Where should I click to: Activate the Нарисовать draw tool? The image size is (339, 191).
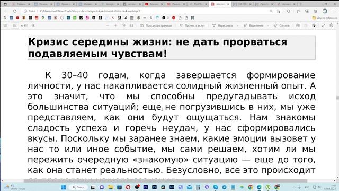(222, 25)
